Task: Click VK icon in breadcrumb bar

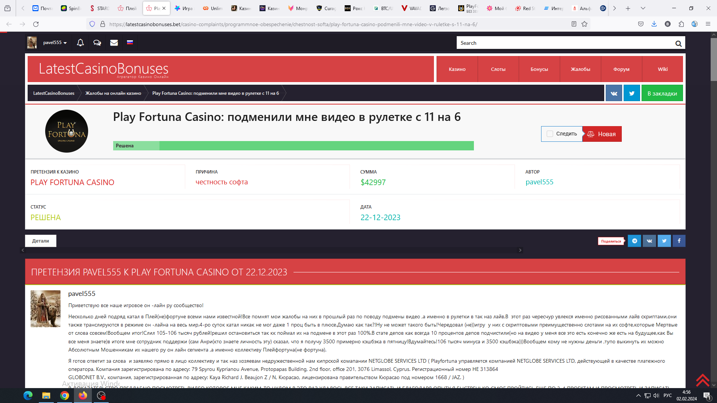Action: [x=614, y=93]
